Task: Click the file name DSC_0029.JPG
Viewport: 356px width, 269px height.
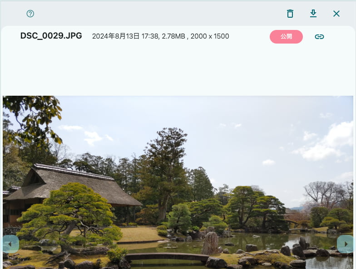Action: tap(51, 36)
